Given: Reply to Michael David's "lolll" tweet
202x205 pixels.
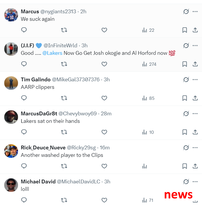Looking at the screenshot, I should click(x=24, y=200).
